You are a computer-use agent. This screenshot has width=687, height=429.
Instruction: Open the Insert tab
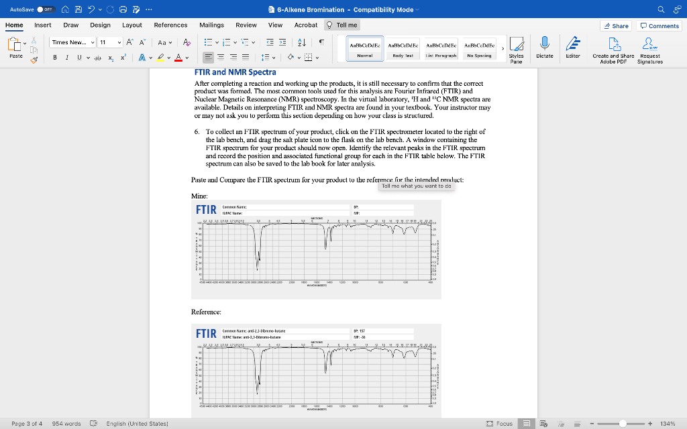(42, 25)
